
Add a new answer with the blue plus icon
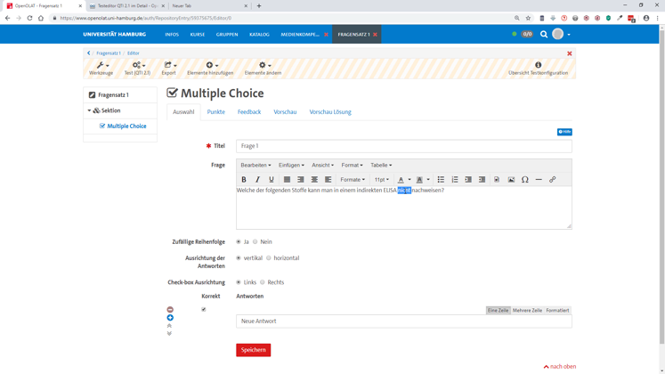pos(170,318)
